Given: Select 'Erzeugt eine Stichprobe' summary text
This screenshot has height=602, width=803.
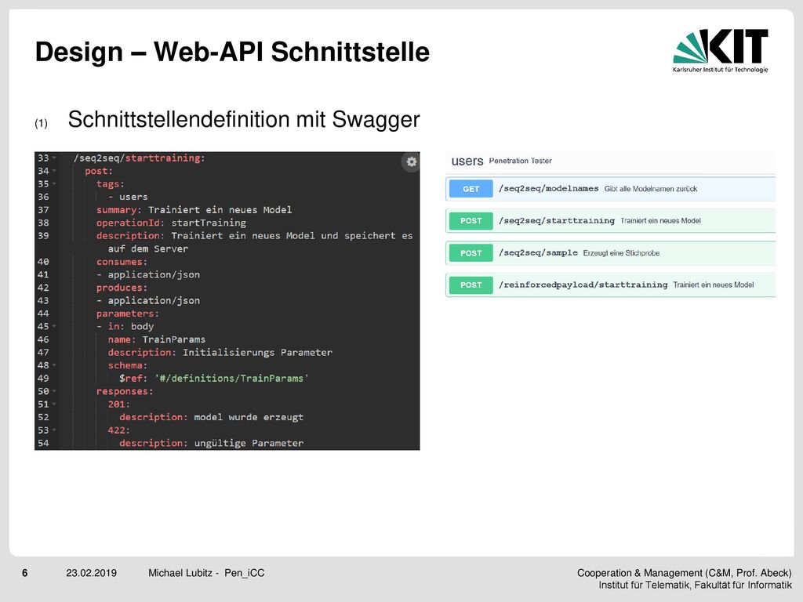Looking at the screenshot, I should (621, 253).
